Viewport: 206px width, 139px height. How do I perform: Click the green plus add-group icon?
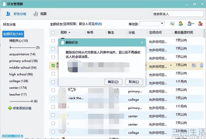pyautogui.click(x=10, y=108)
